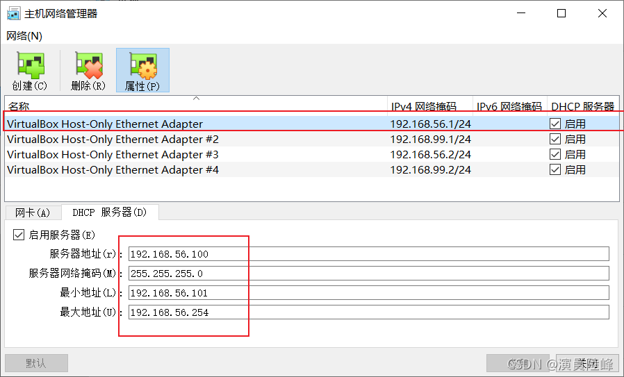Click the 192.168.99.2/24 cell

coord(431,170)
